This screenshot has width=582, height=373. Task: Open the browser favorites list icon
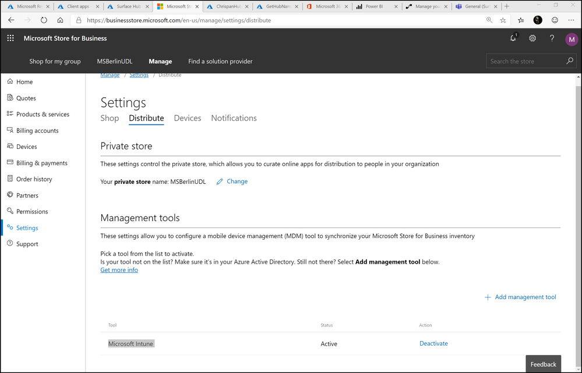tap(521, 20)
